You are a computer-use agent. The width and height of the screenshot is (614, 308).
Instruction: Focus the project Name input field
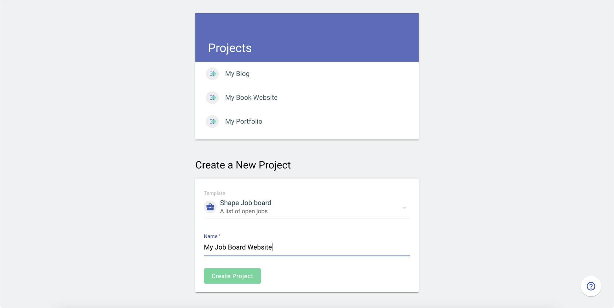(x=307, y=247)
